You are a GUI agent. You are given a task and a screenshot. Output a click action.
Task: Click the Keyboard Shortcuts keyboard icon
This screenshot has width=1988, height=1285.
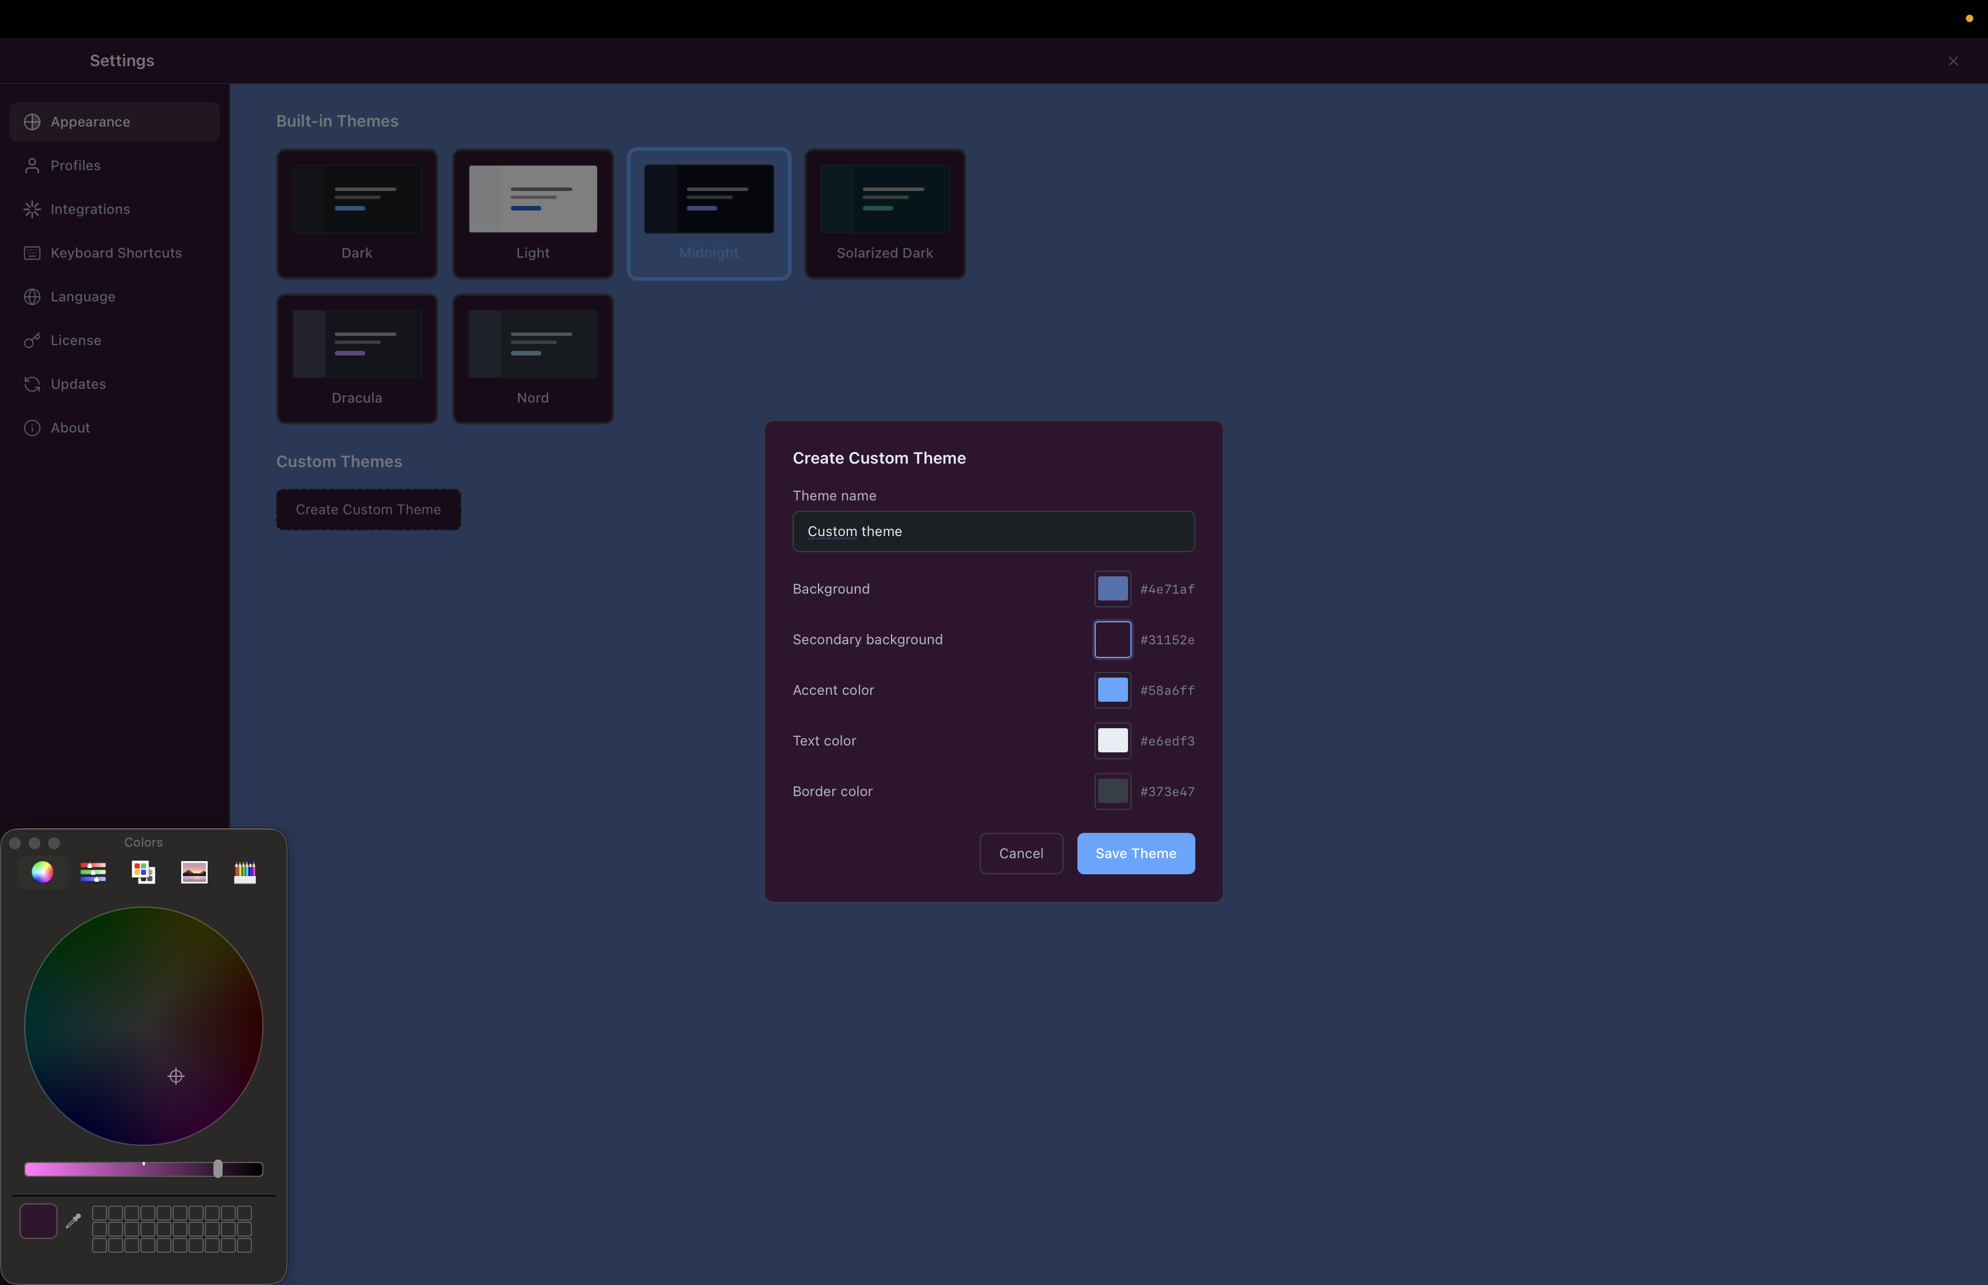[33, 253]
